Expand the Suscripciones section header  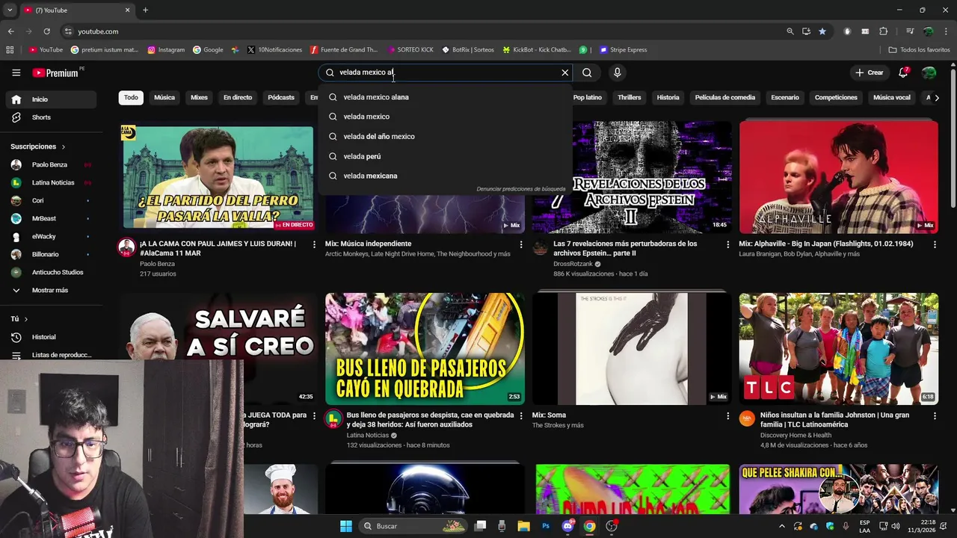coord(38,146)
